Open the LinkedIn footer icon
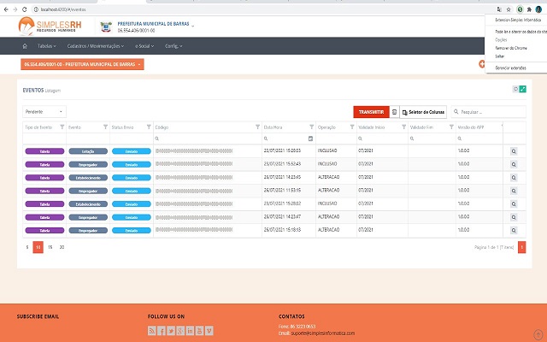The height and width of the screenshot is (342, 547). (x=190, y=331)
